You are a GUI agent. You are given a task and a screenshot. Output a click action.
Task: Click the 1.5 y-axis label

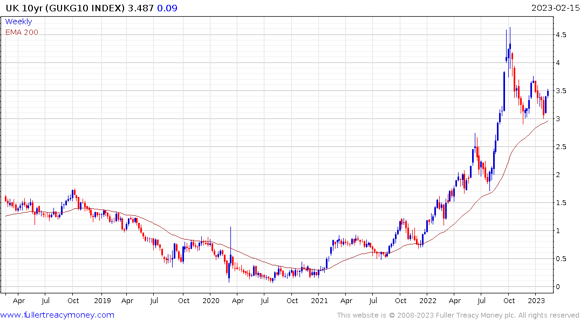pyautogui.click(x=561, y=202)
